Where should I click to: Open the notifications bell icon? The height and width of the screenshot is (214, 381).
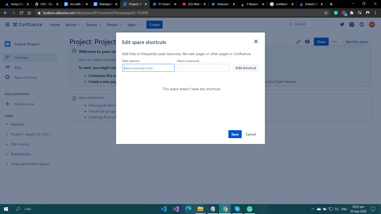coord(342,25)
